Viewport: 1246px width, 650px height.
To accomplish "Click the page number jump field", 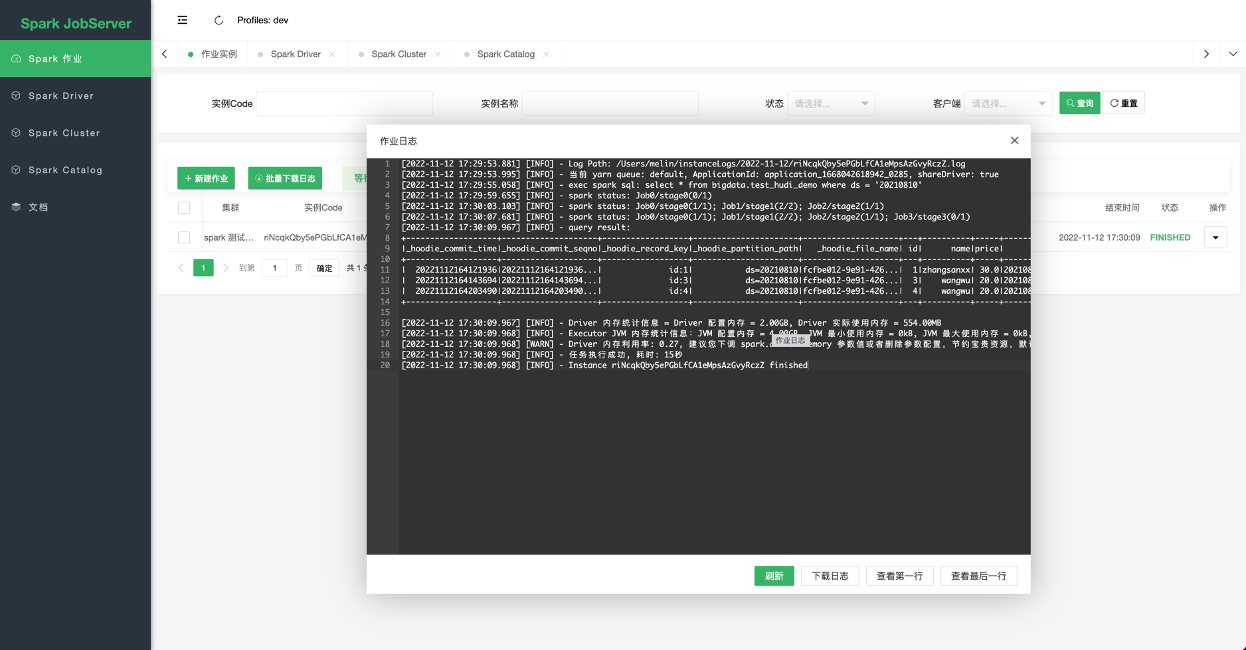I will tap(274, 268).
